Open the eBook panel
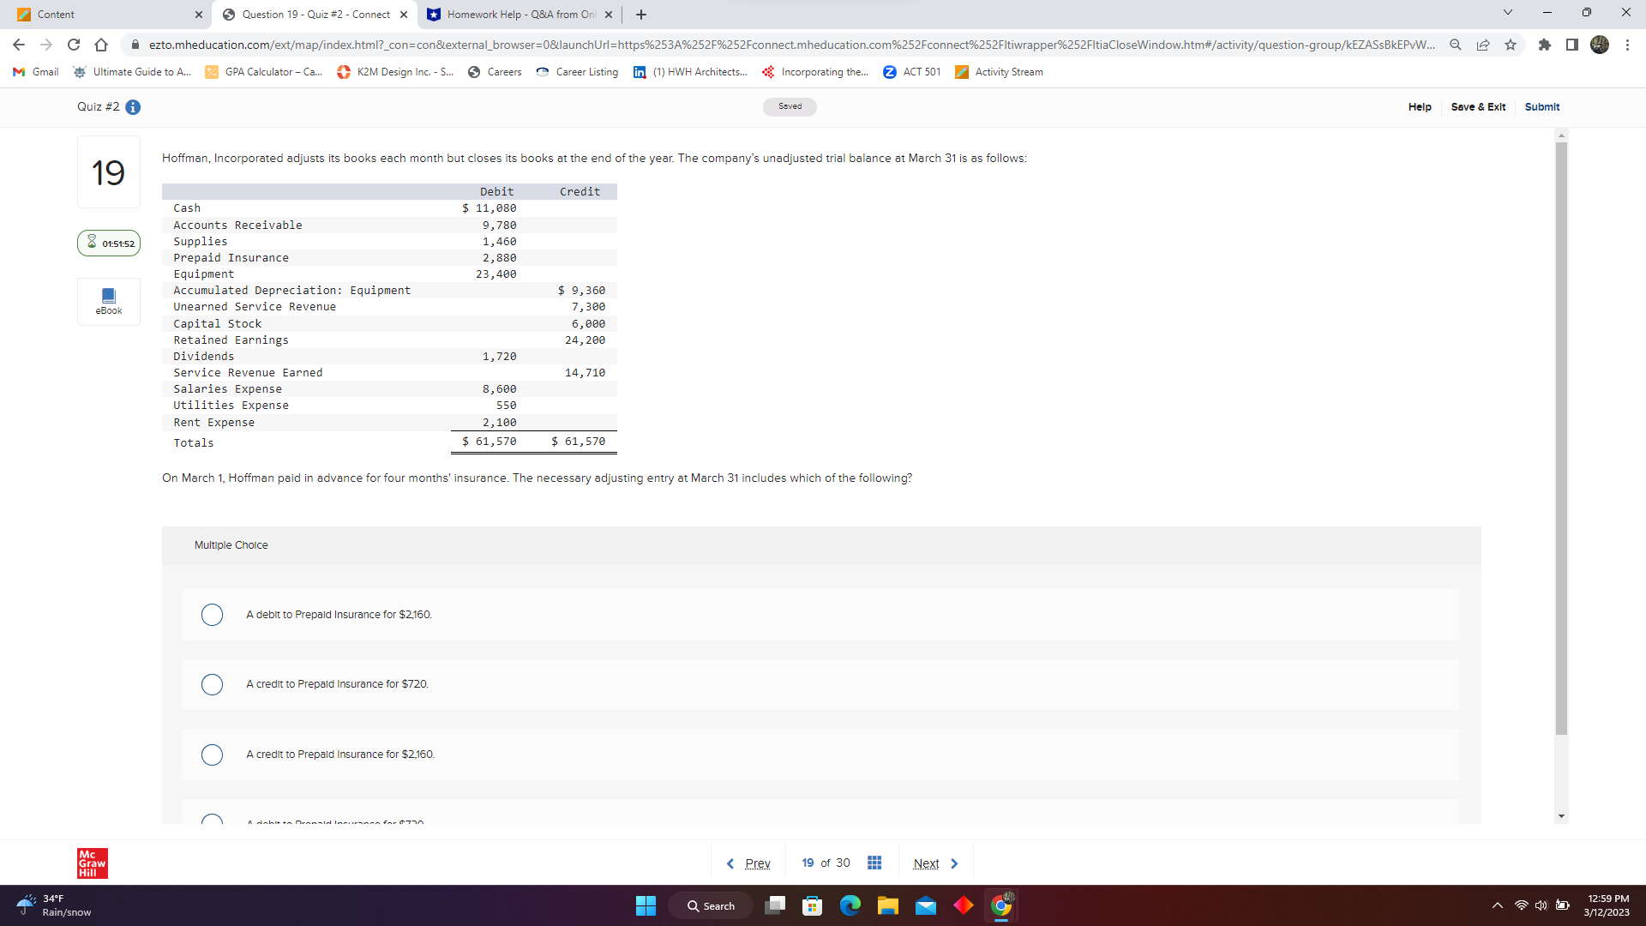The image size is (1646, 926). click(108, 301)
